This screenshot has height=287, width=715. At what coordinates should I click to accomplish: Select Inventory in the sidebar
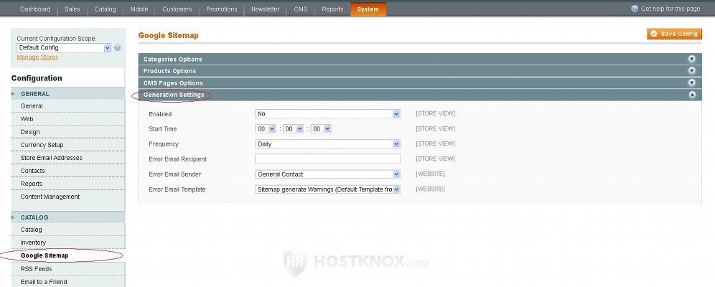(x=68, y=243)
